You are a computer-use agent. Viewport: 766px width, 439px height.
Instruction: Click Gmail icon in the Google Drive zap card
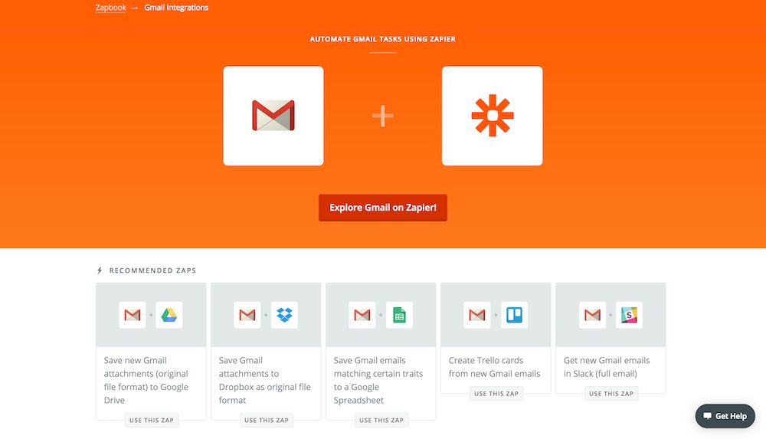point(133,315)
